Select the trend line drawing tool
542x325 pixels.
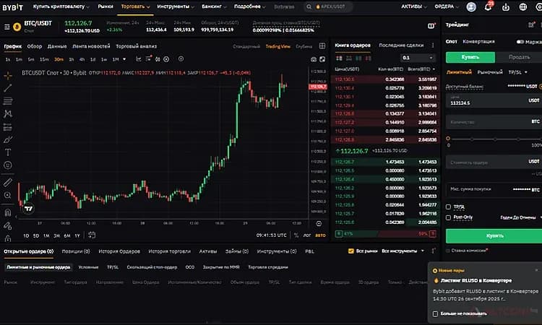[x=8, y=88]
